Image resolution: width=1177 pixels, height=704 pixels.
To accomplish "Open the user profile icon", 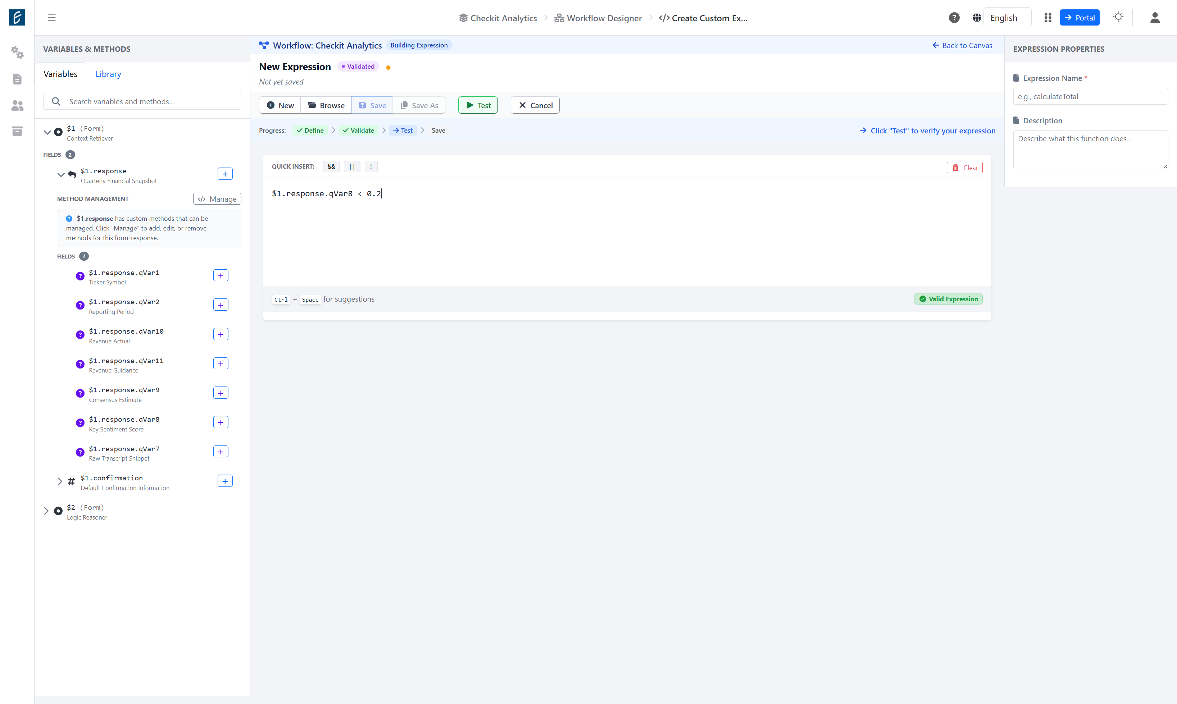I will [1155, 18].
